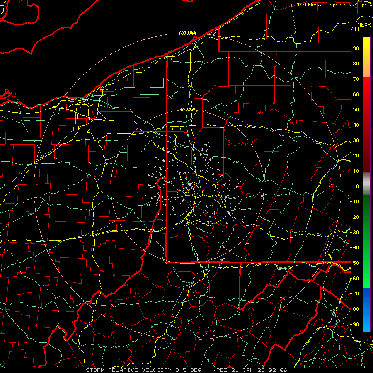
Task: Select the -40 value on velocity scale
Action: pyautogui.click(x=354, y=248)
